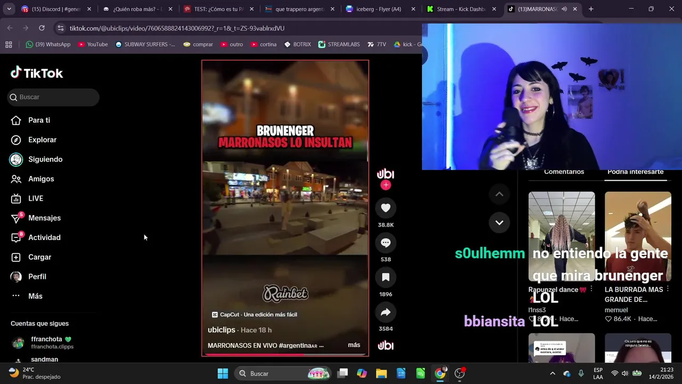Open the ubiclips username link
682x384 pixels.
point(221,330)
